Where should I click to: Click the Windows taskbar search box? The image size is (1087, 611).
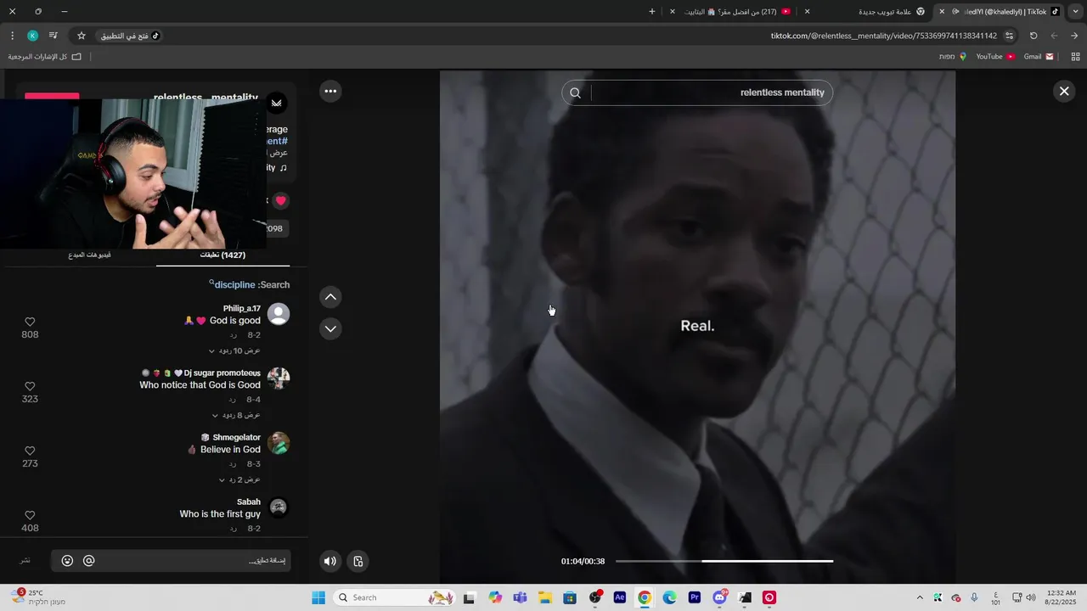point(394,597)
